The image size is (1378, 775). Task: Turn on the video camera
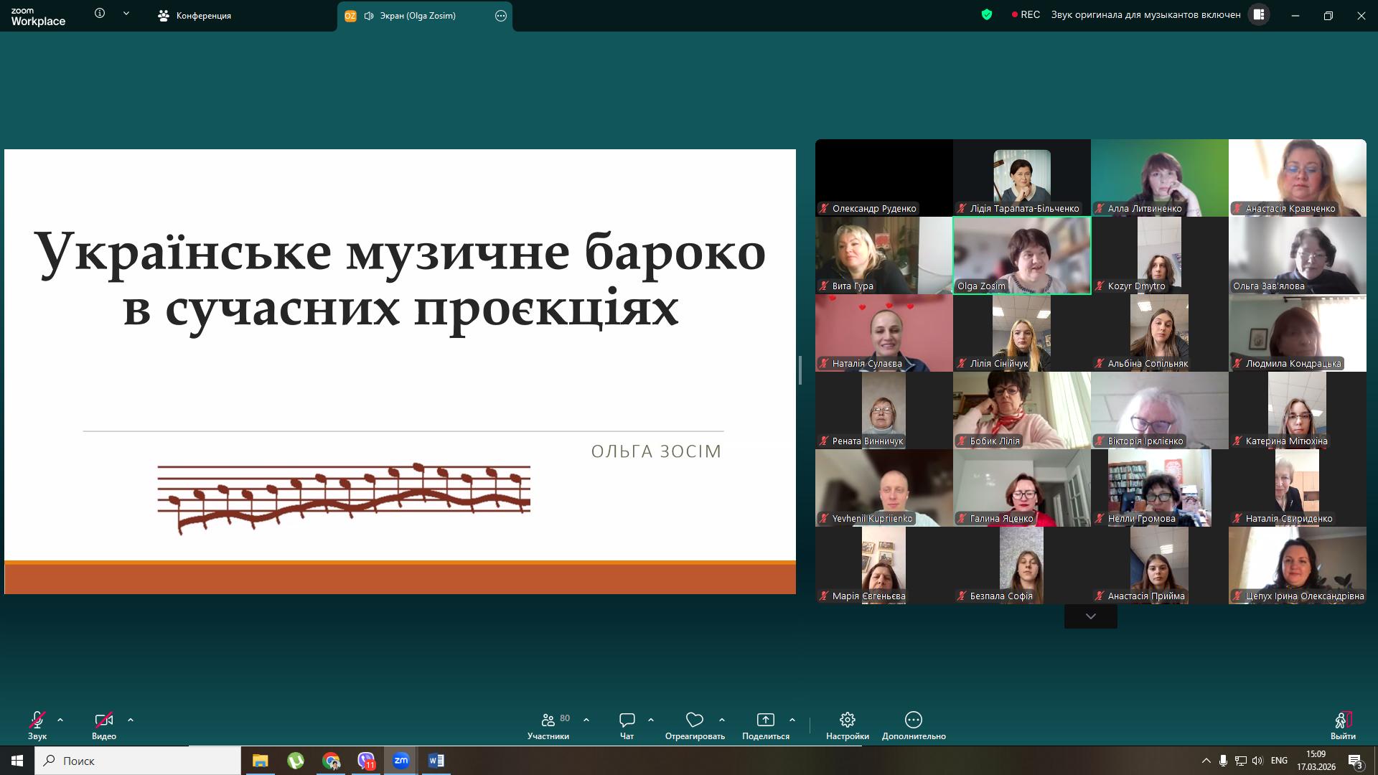(x=103, y=720)
